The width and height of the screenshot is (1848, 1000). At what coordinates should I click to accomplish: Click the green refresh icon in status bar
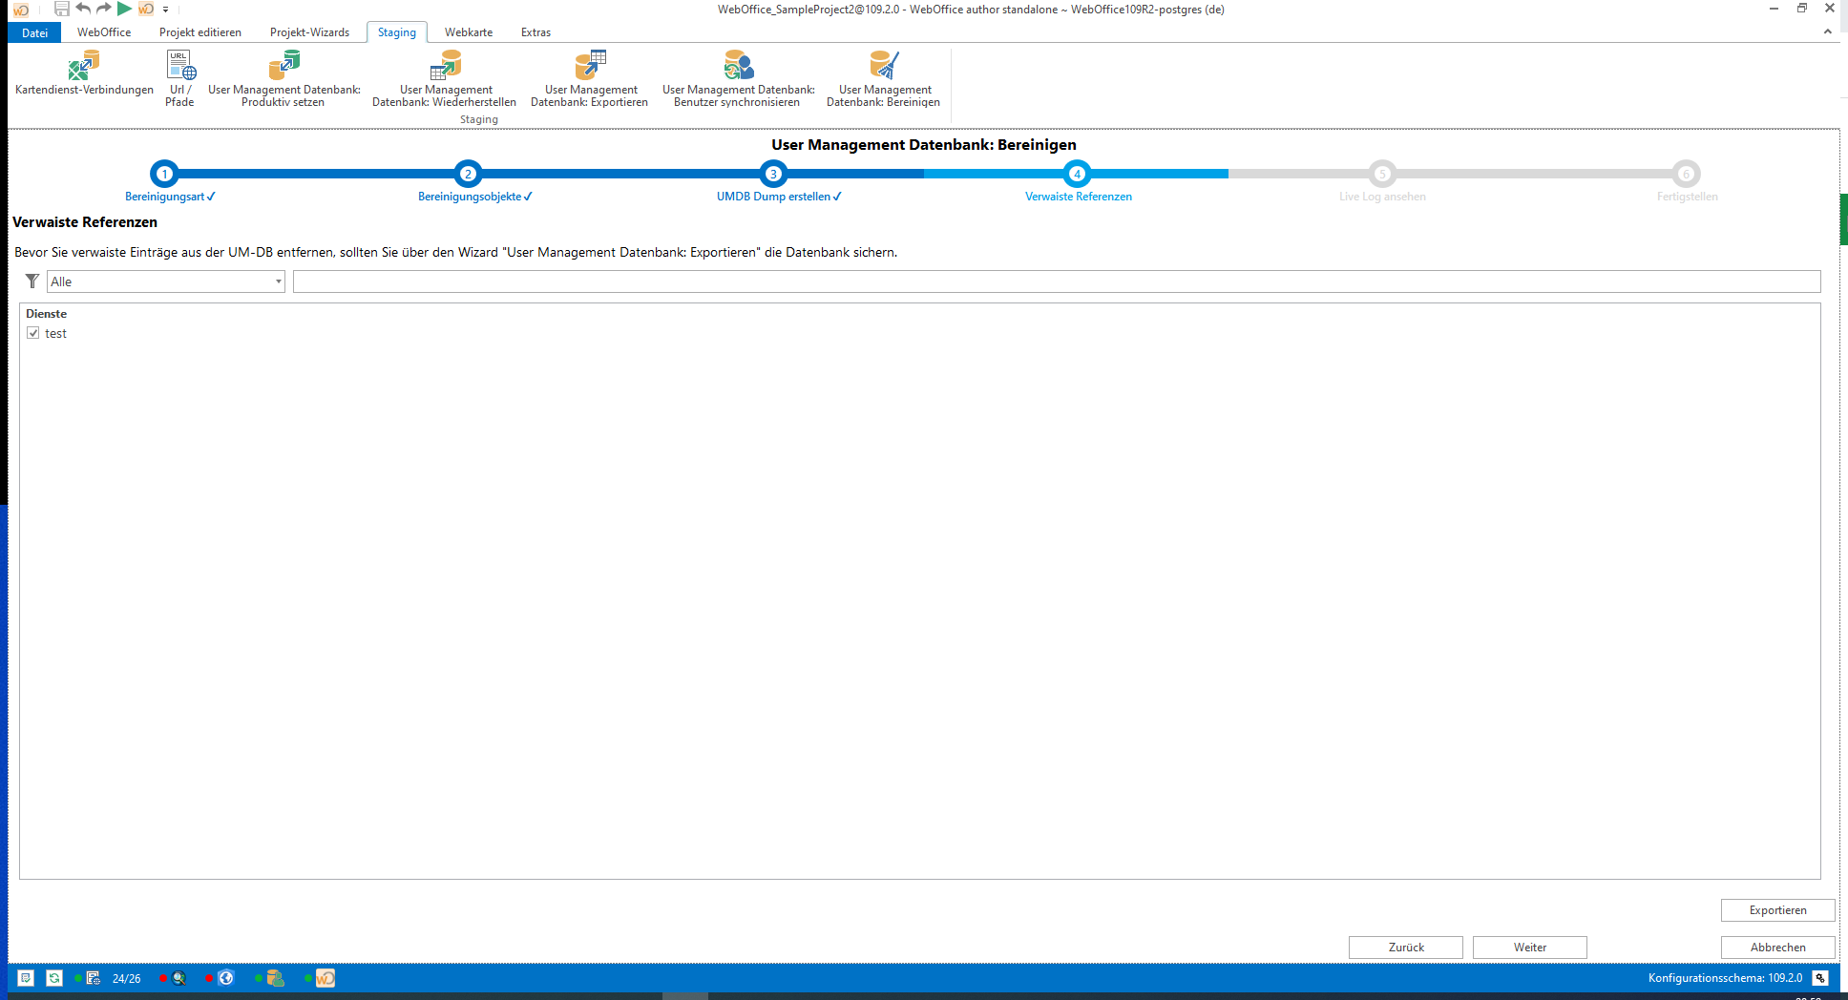click(54, 978)
